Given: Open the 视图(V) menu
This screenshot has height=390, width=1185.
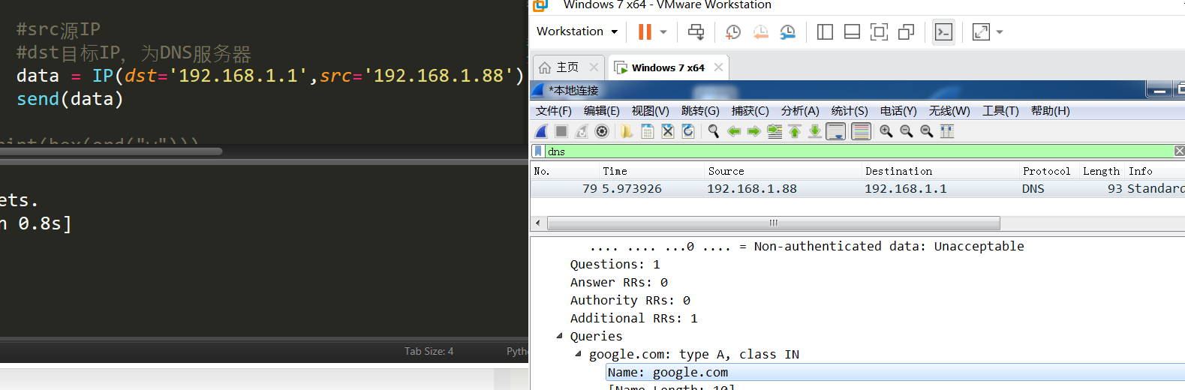Looking at the screenshot, I should 651,111.
